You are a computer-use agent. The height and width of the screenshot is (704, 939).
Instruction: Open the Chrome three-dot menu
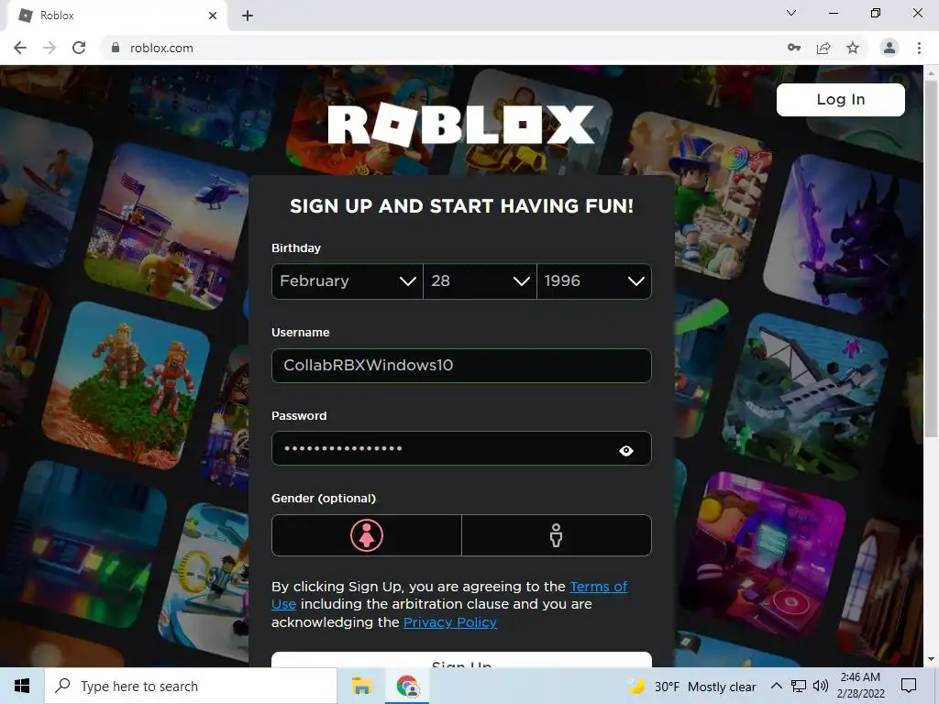tap(919, 48)
